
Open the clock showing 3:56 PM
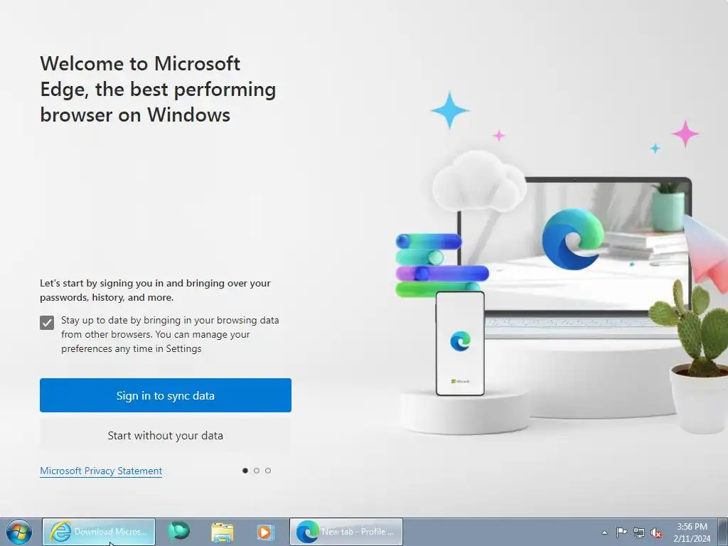point(692,532)
